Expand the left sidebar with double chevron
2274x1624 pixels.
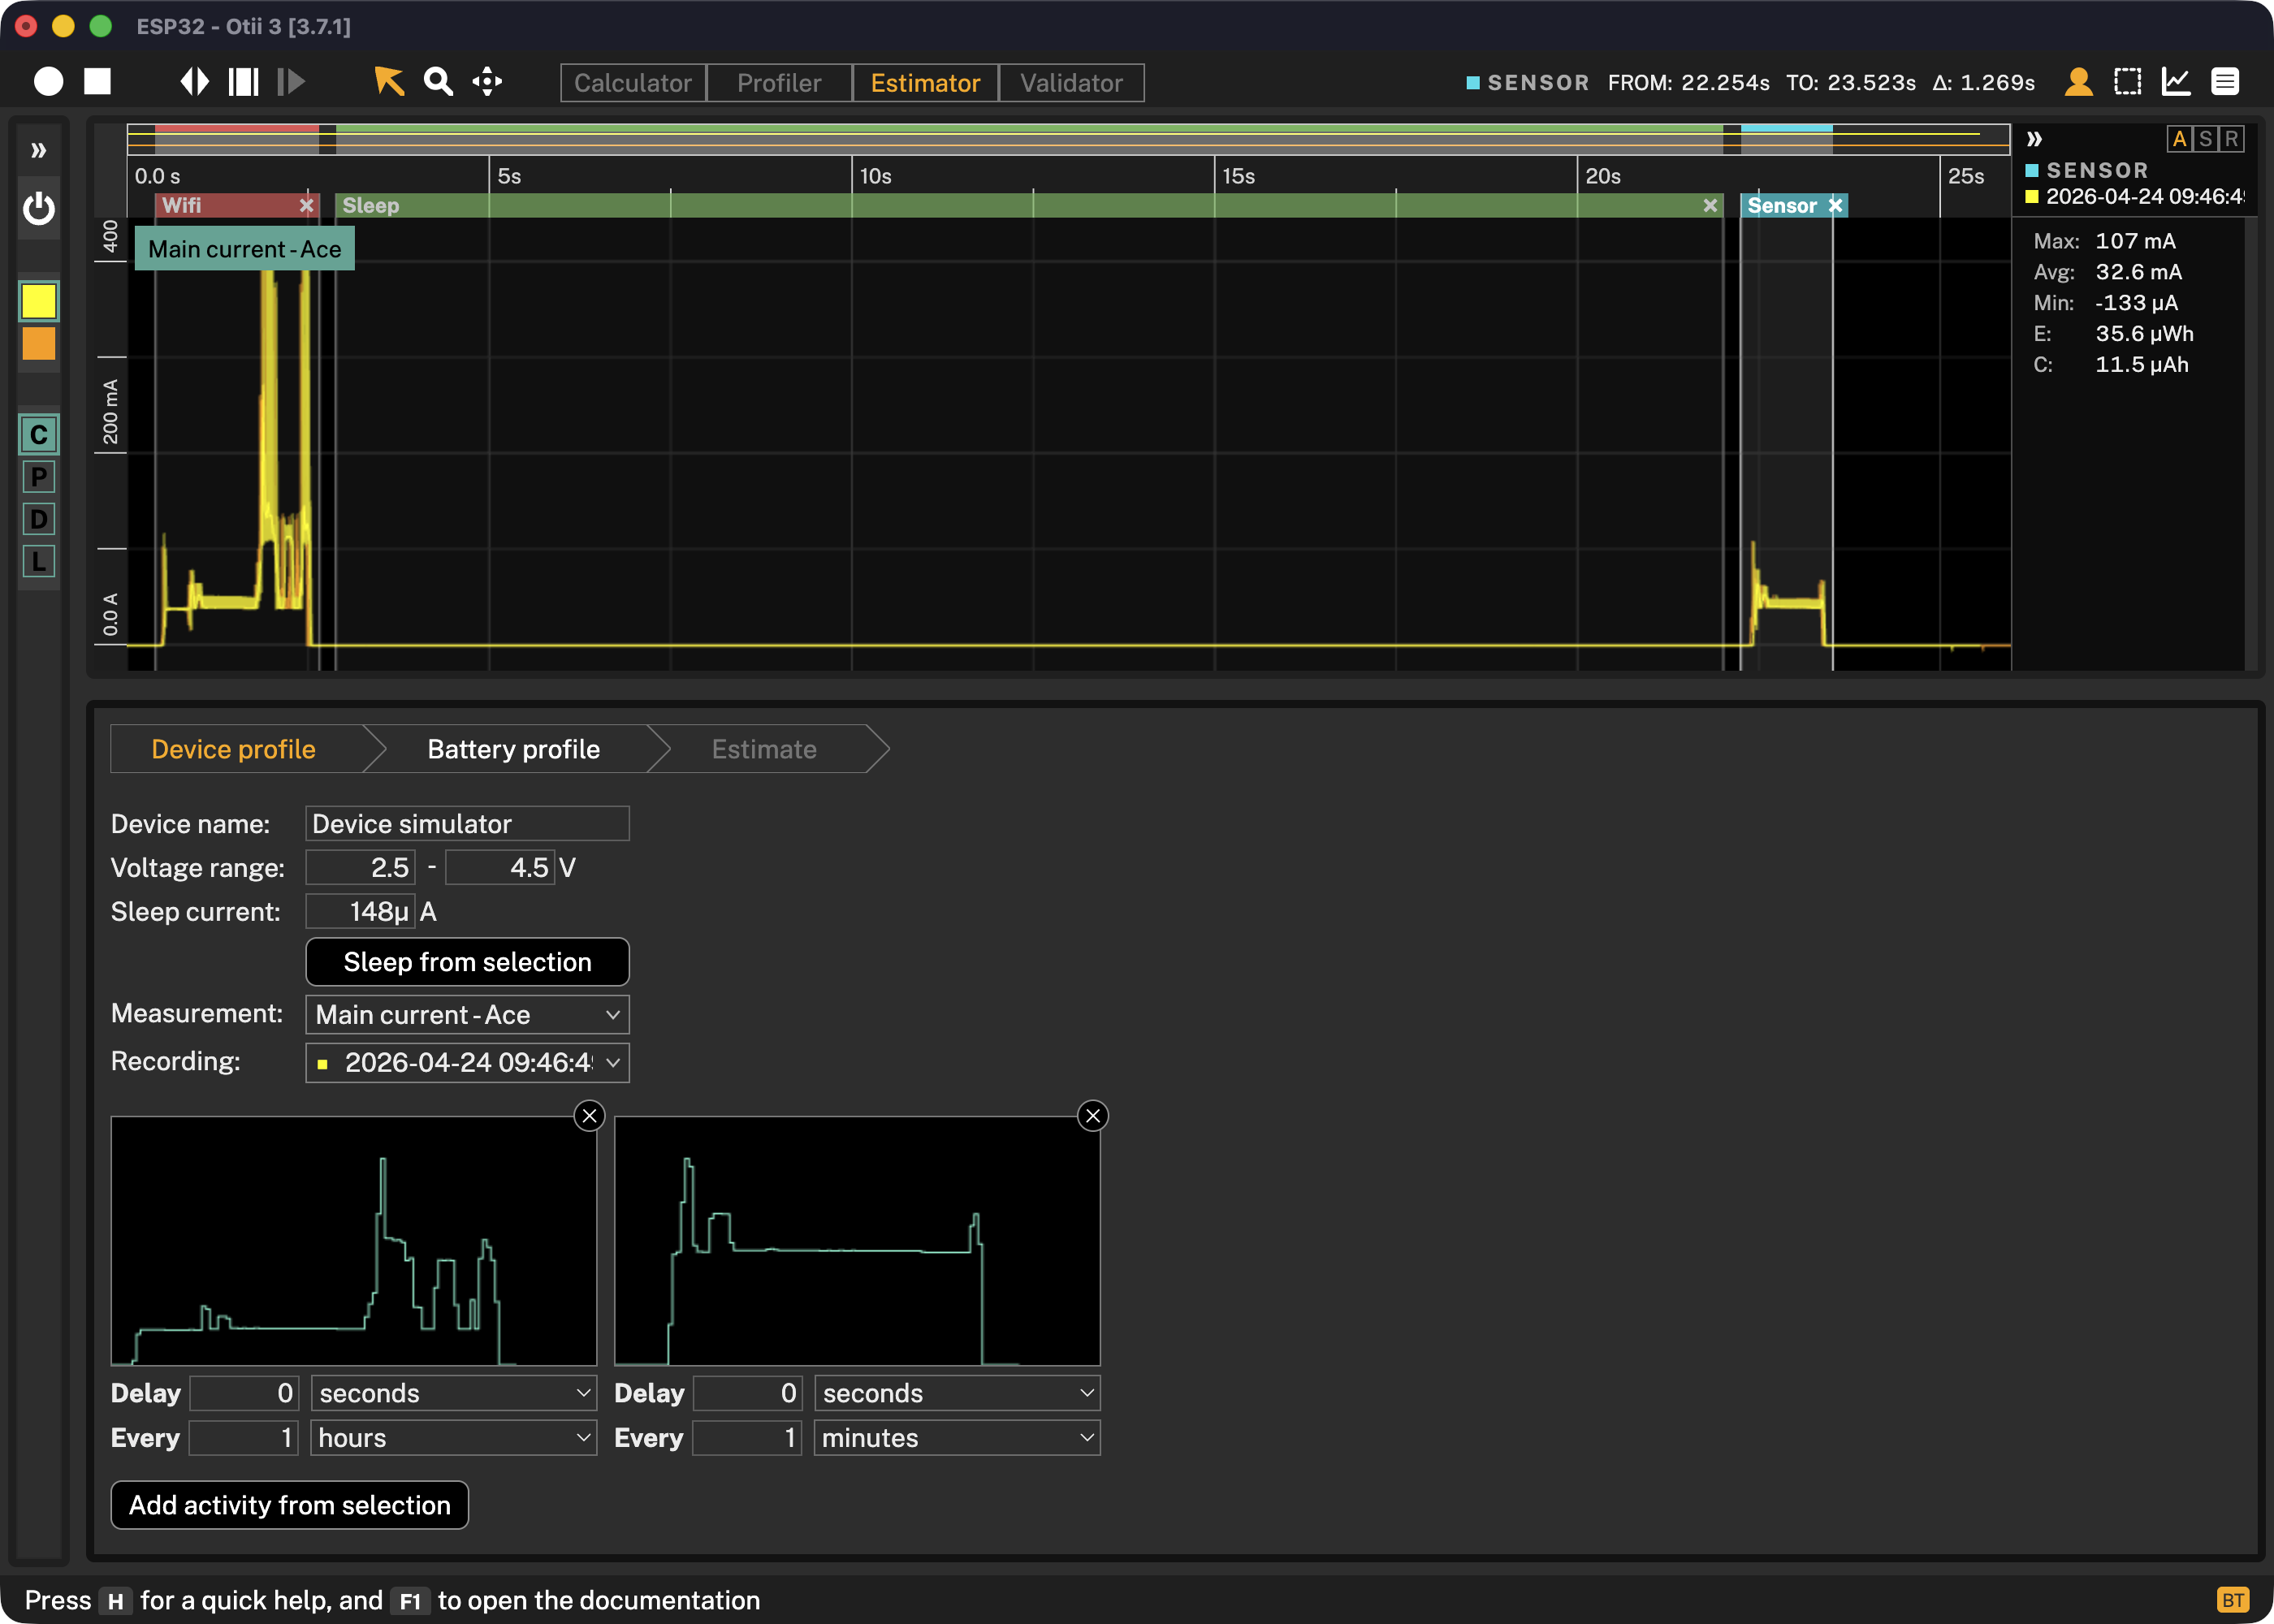(x=39, y=151)
